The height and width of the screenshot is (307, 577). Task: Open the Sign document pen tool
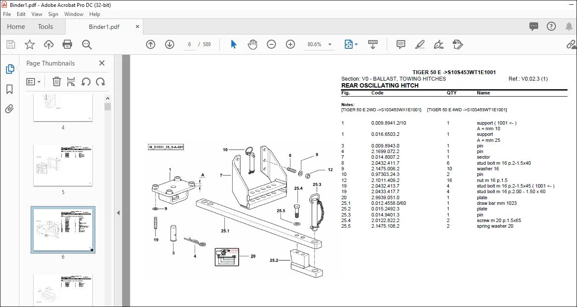[439, 44]
